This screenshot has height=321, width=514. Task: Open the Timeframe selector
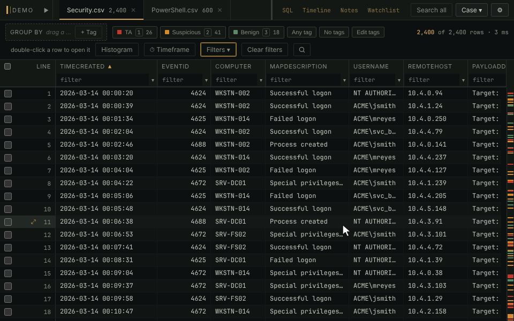pos(170,50)
